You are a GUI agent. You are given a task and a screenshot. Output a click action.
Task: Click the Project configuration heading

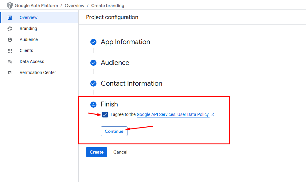pos(112,17)
